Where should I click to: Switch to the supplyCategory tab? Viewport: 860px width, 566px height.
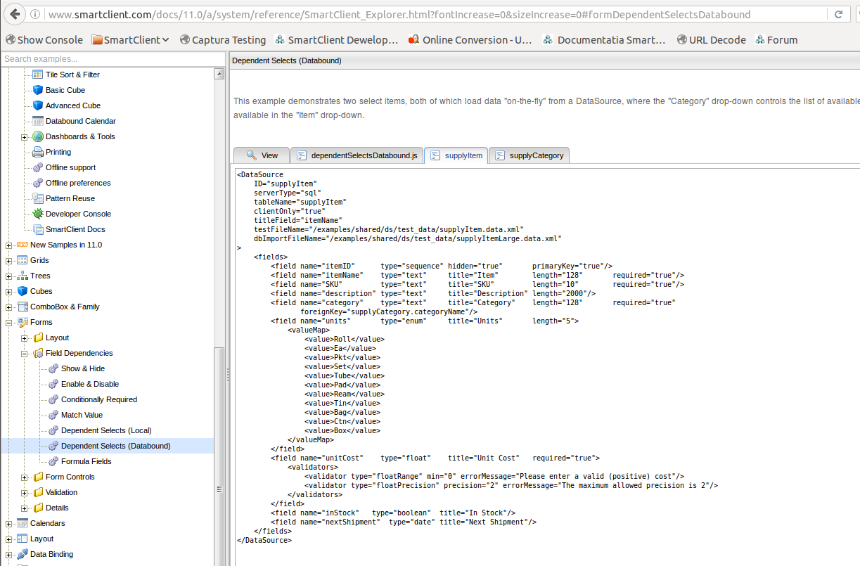[529, 155]
